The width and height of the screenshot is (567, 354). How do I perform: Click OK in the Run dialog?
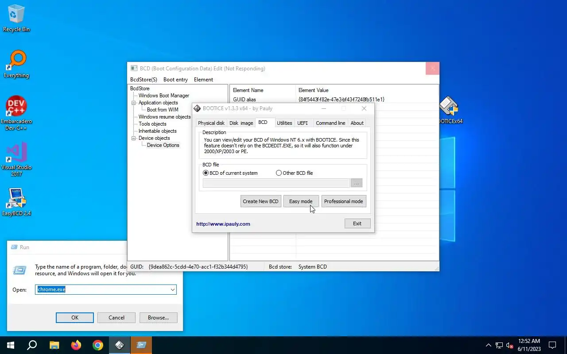(x=75, y=318)
